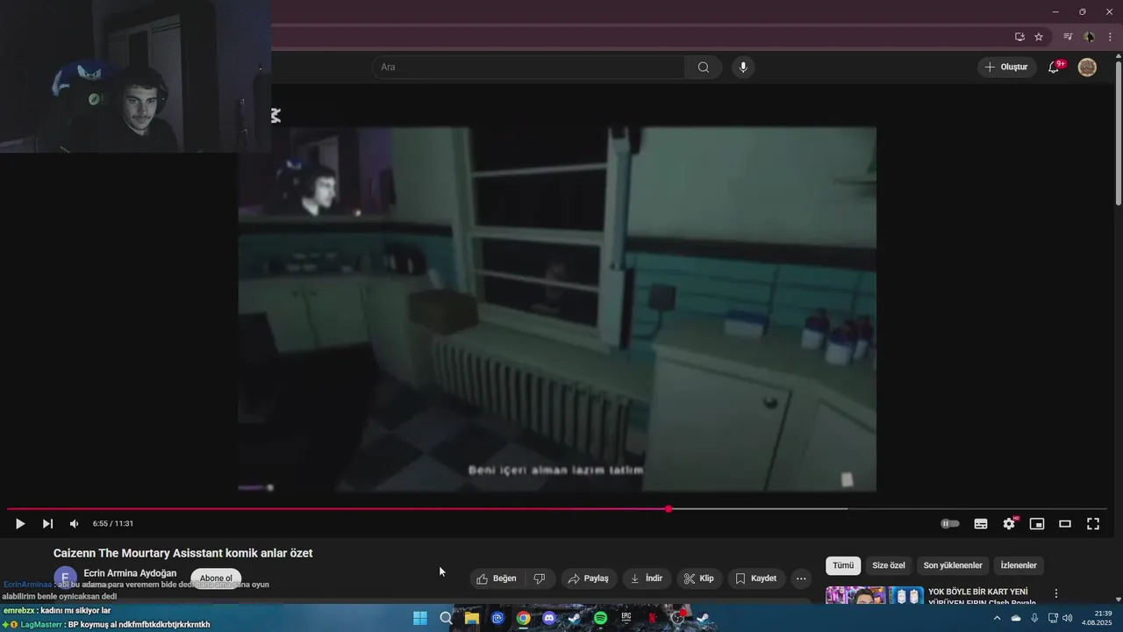Open File Explorer from taskbar

(471, 618)
